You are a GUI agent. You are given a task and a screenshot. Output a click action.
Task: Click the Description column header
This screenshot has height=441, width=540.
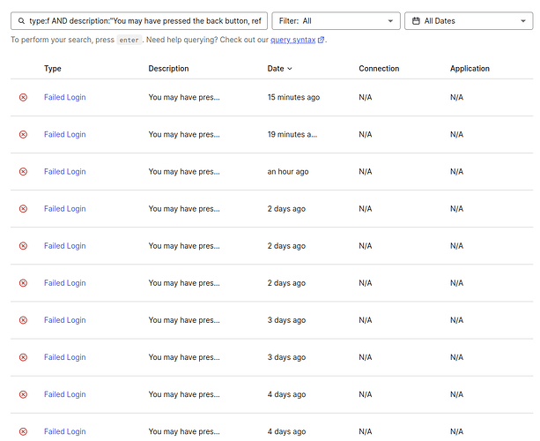[x=168, y=69]
